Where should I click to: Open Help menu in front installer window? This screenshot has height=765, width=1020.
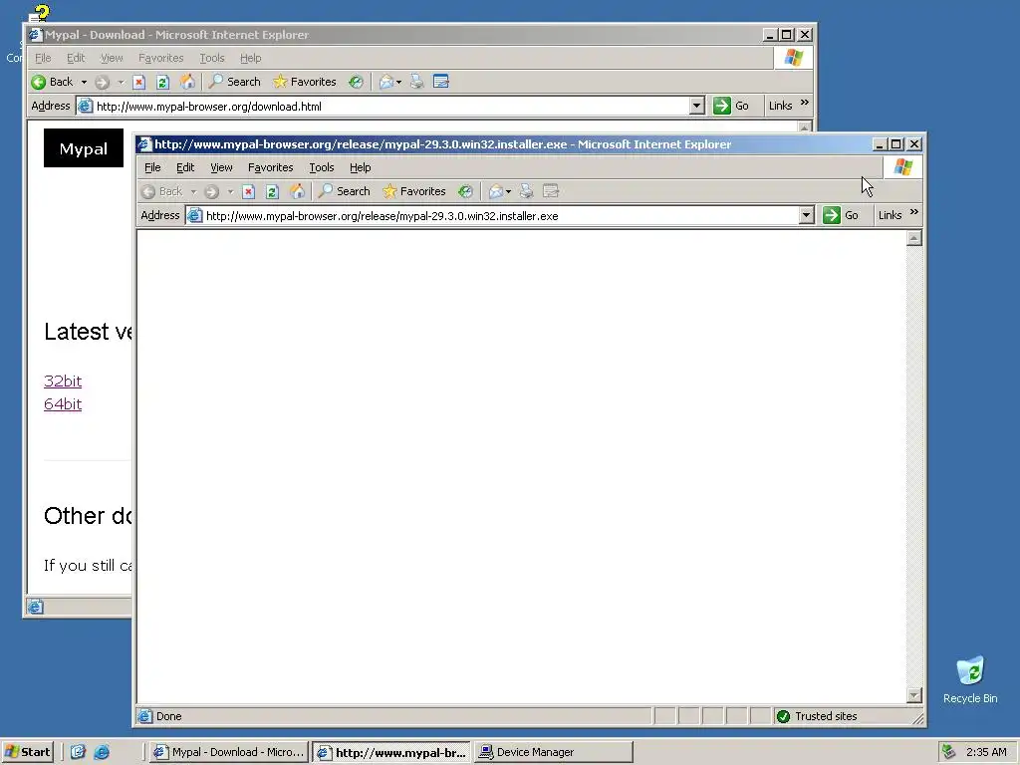coord(360,167)
